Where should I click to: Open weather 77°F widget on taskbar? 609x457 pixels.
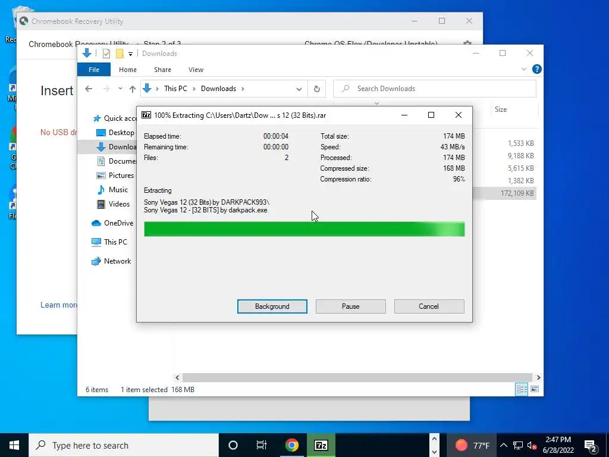[472, 445]
